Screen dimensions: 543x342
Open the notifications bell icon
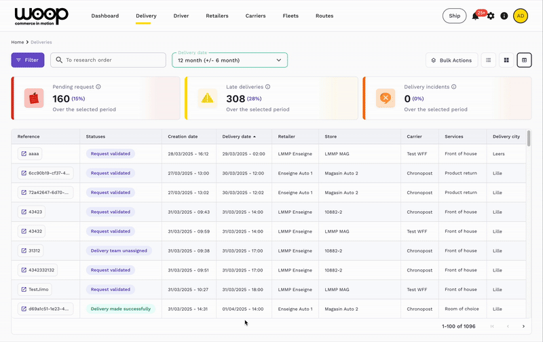476,16
